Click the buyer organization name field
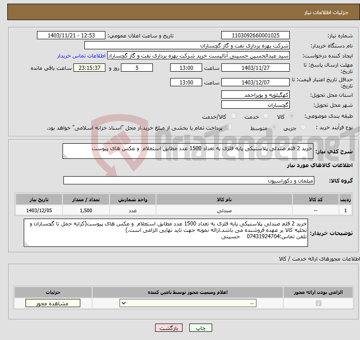 187,46
